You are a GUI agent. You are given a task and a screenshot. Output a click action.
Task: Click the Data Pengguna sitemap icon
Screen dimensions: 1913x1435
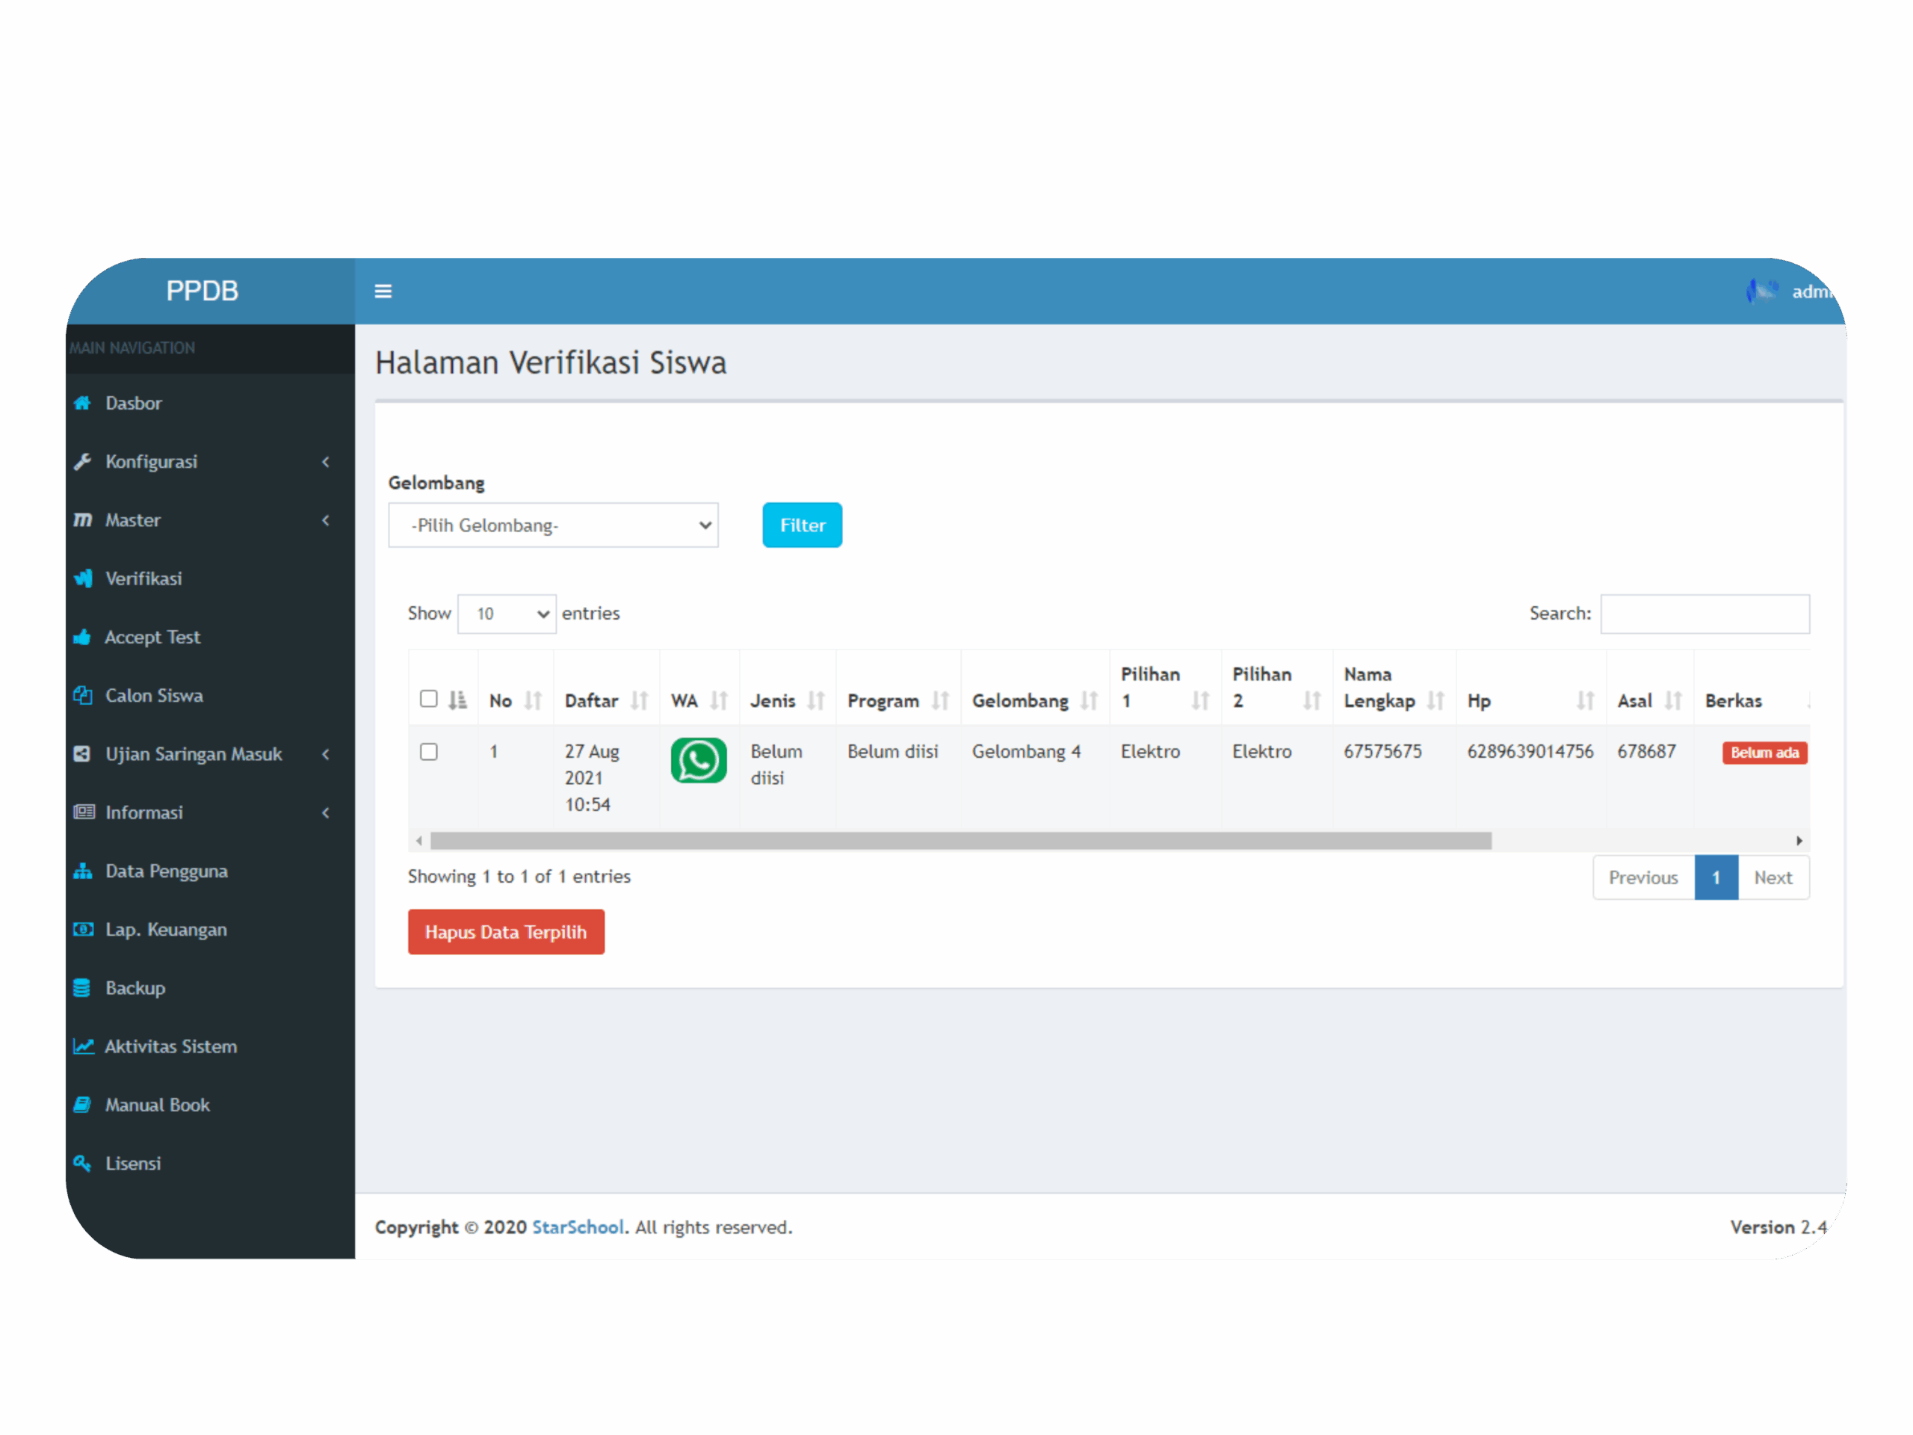(x=83, y=871)
